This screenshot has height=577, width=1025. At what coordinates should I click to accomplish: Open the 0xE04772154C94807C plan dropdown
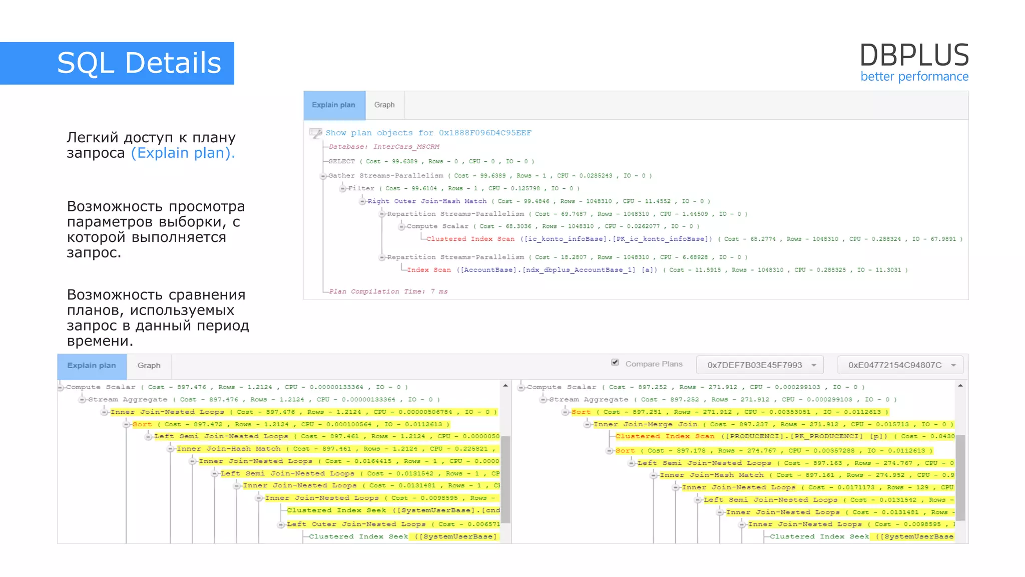(900, 365)
